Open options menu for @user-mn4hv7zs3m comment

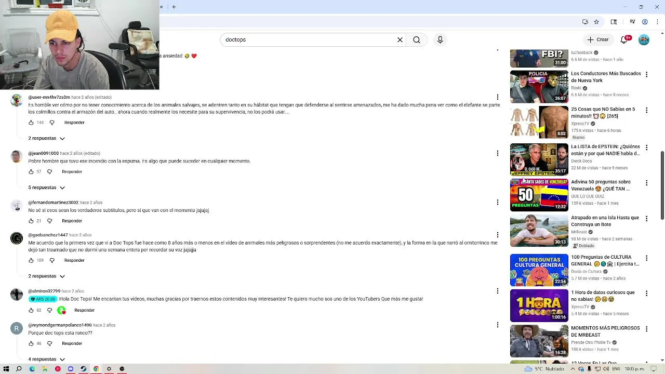tap(497, 97)
